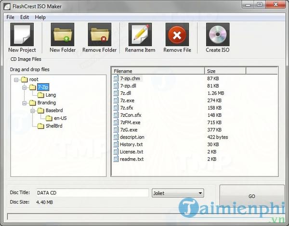Click the Remove File red X icon
Image resolution: width=289 pixels, height=226 pixels.
177,35
